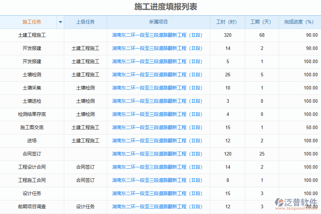Image resolution: width=321 pixels, height=214 pixels.
Task: Open the 施工任务 column dropdown arrow
Action: coord(60,22)
